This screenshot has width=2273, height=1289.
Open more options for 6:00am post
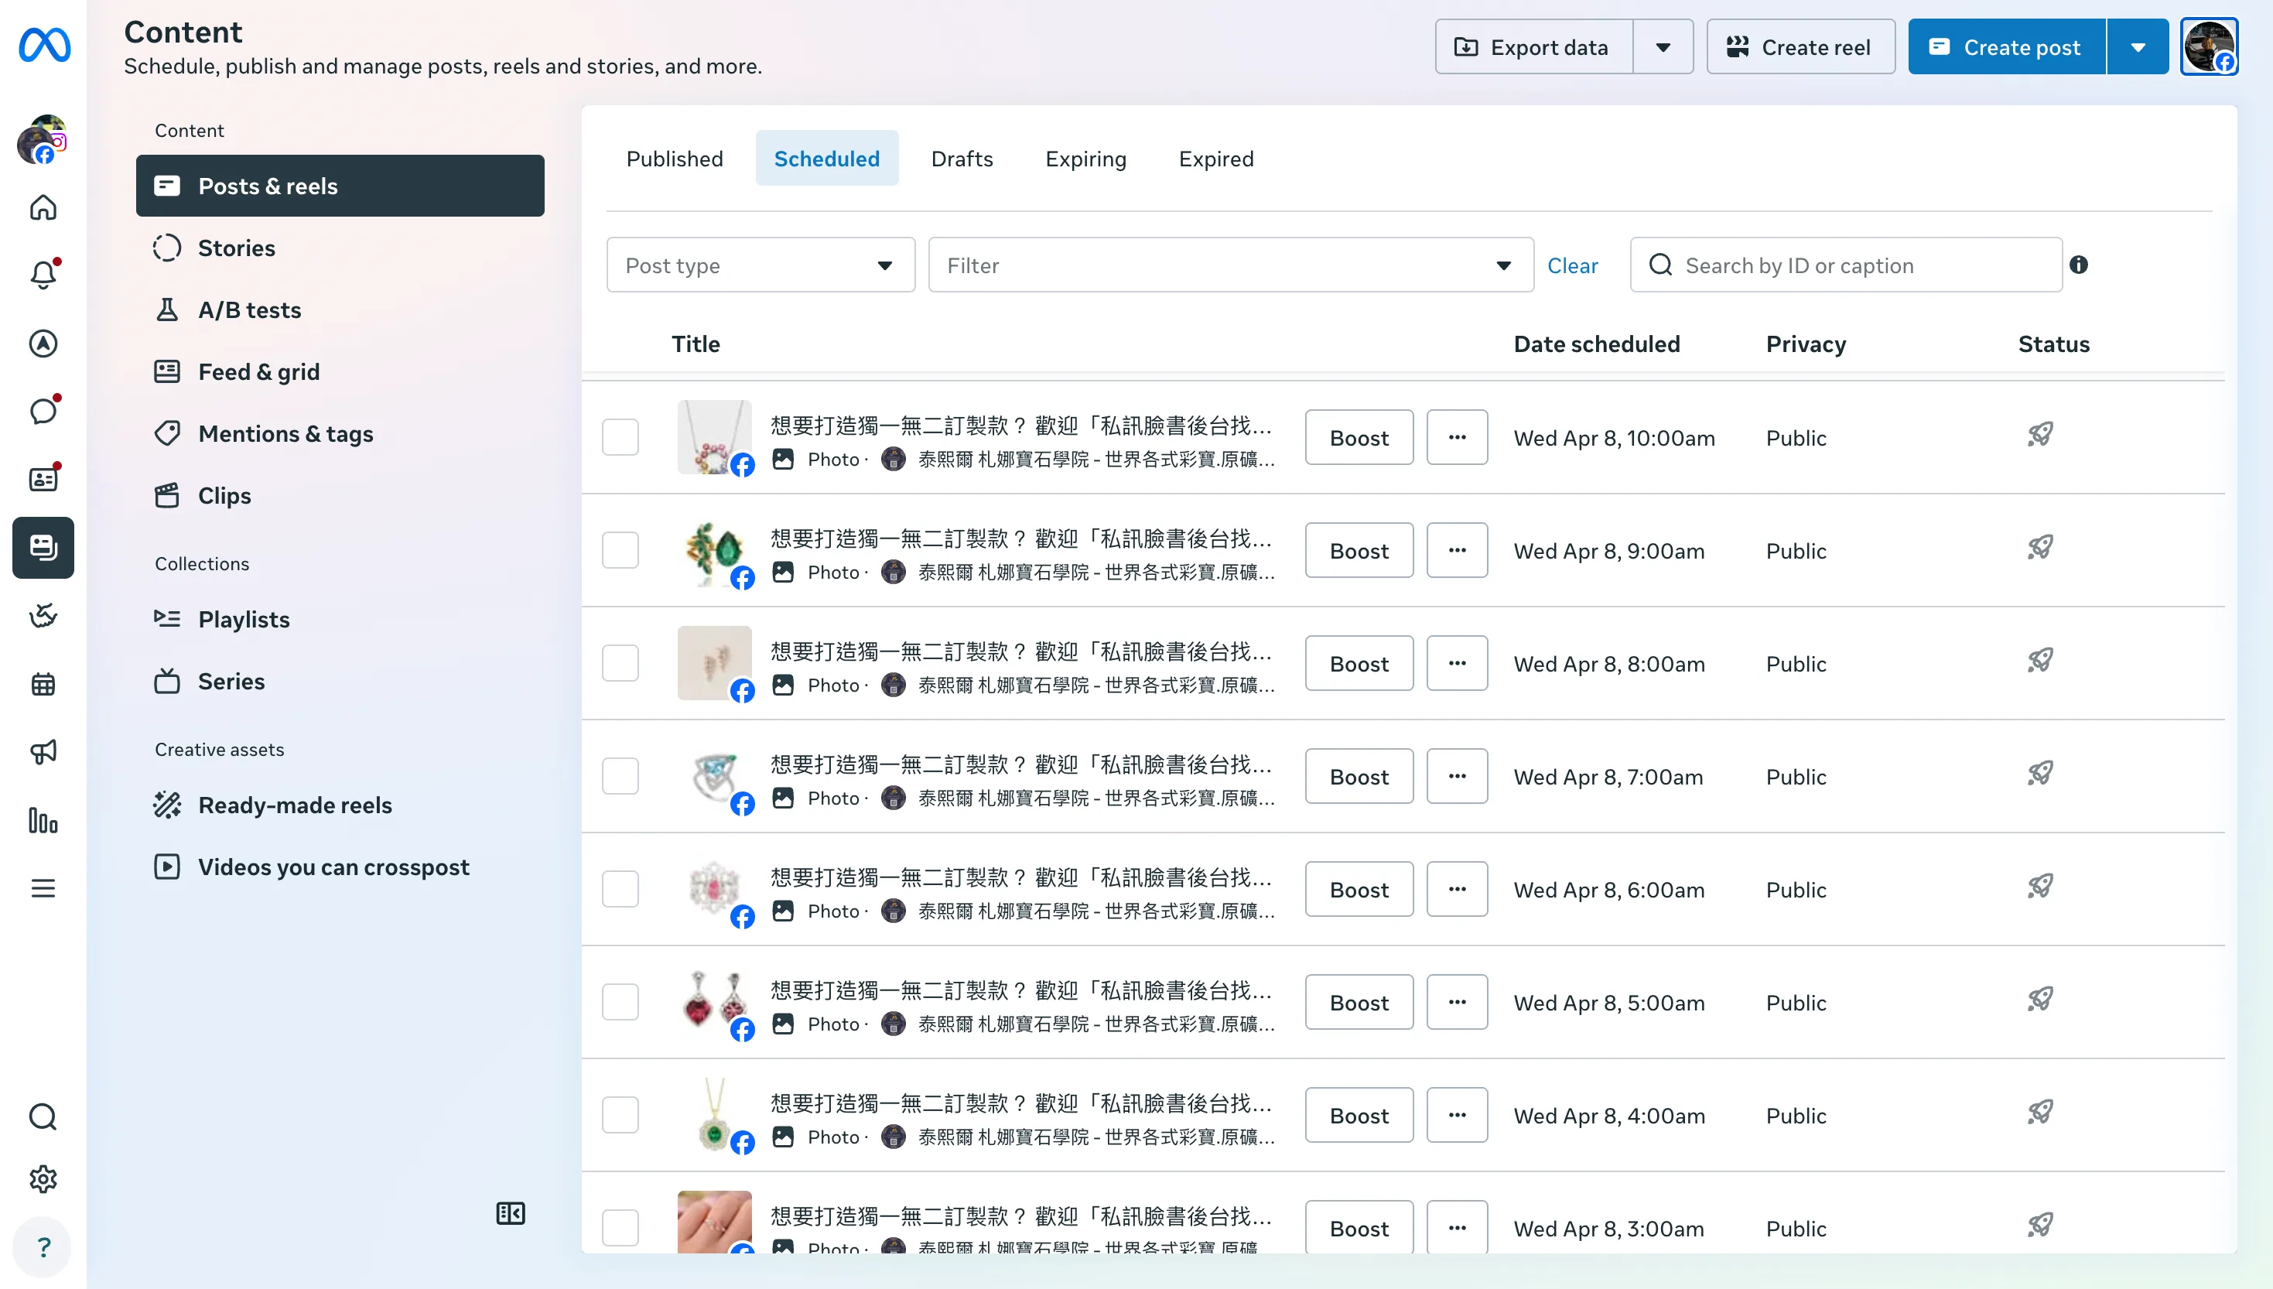coord(1457,889)
